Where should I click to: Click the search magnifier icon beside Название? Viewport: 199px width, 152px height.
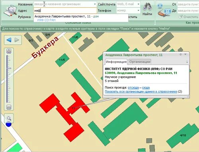pyautogui.click(x=10, y=11)
